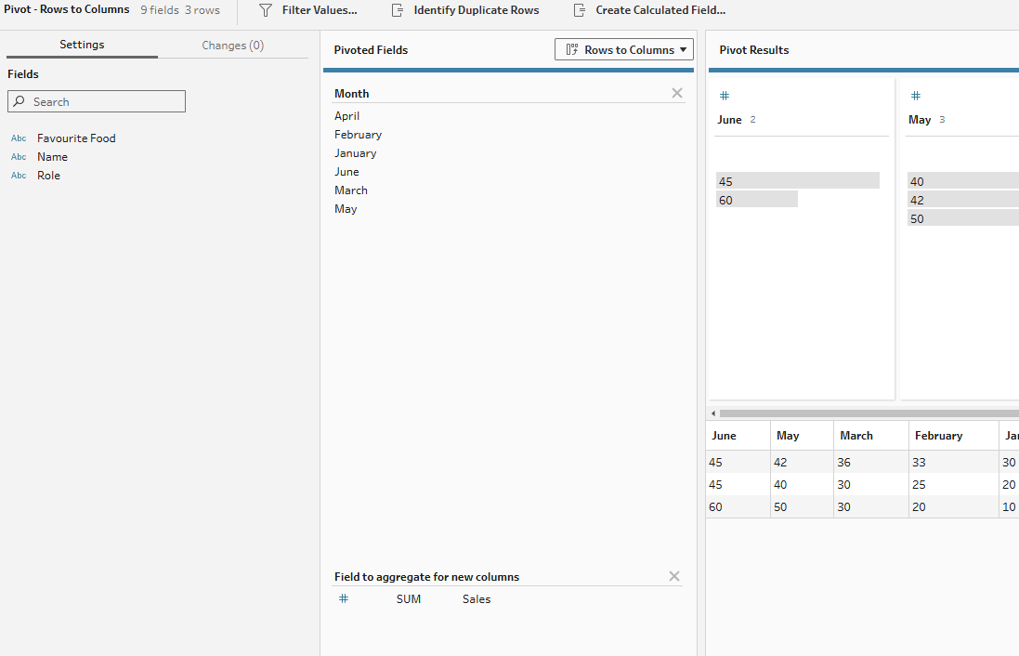Click the number type icon above June
The width and height of the screenshot is (1019, 656).
(725, 96)
